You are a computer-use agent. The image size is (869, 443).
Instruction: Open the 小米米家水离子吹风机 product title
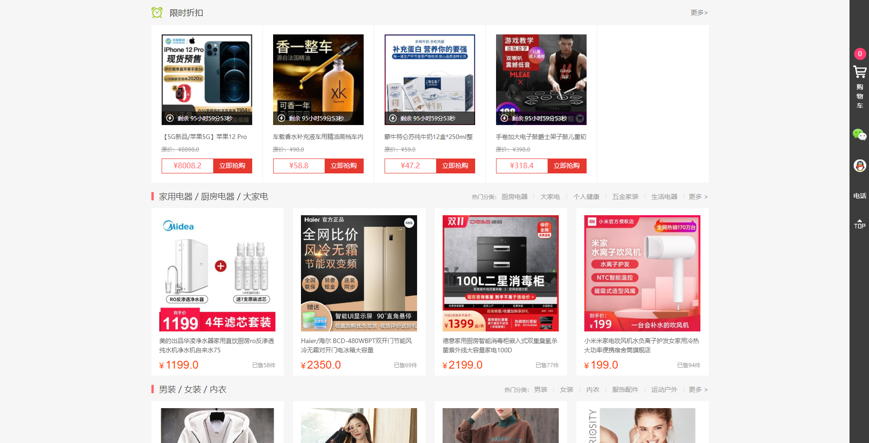click(641, 345)
